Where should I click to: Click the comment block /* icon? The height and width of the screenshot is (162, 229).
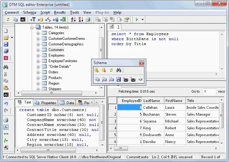click(x=6, y=141)
